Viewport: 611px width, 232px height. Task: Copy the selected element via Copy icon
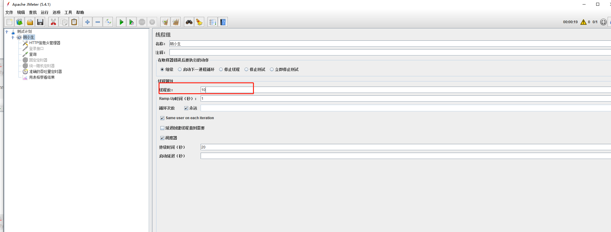coord(64,22)
